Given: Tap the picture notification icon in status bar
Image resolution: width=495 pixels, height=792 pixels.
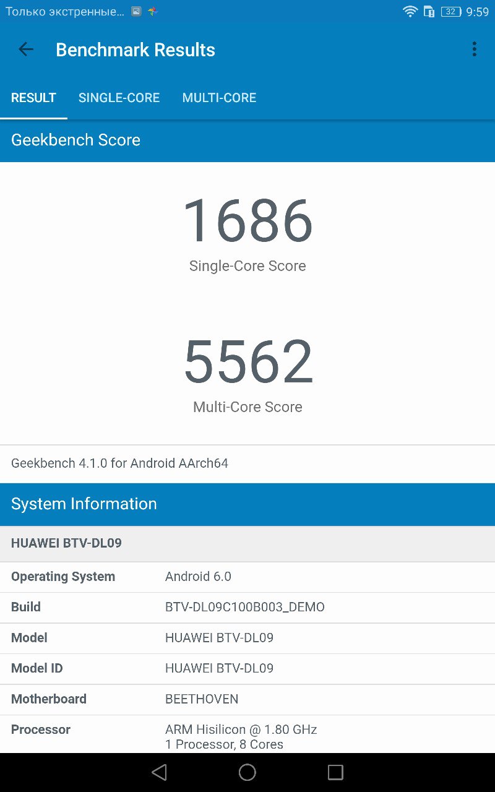Looking at the screenshot, I should tap(137, 12).
